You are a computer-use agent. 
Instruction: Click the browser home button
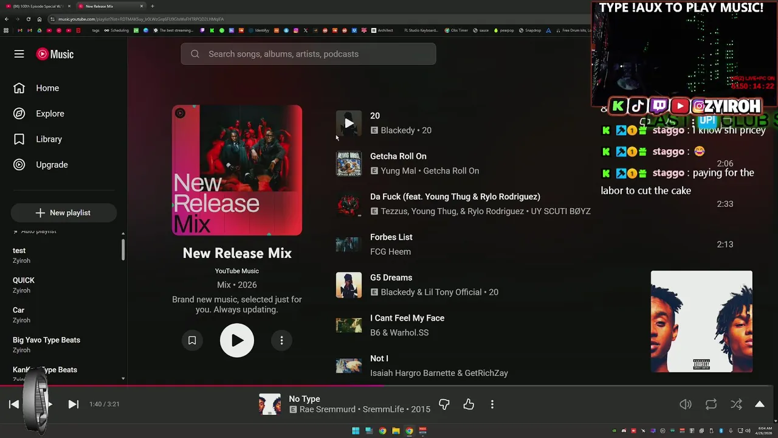[40, 19]
